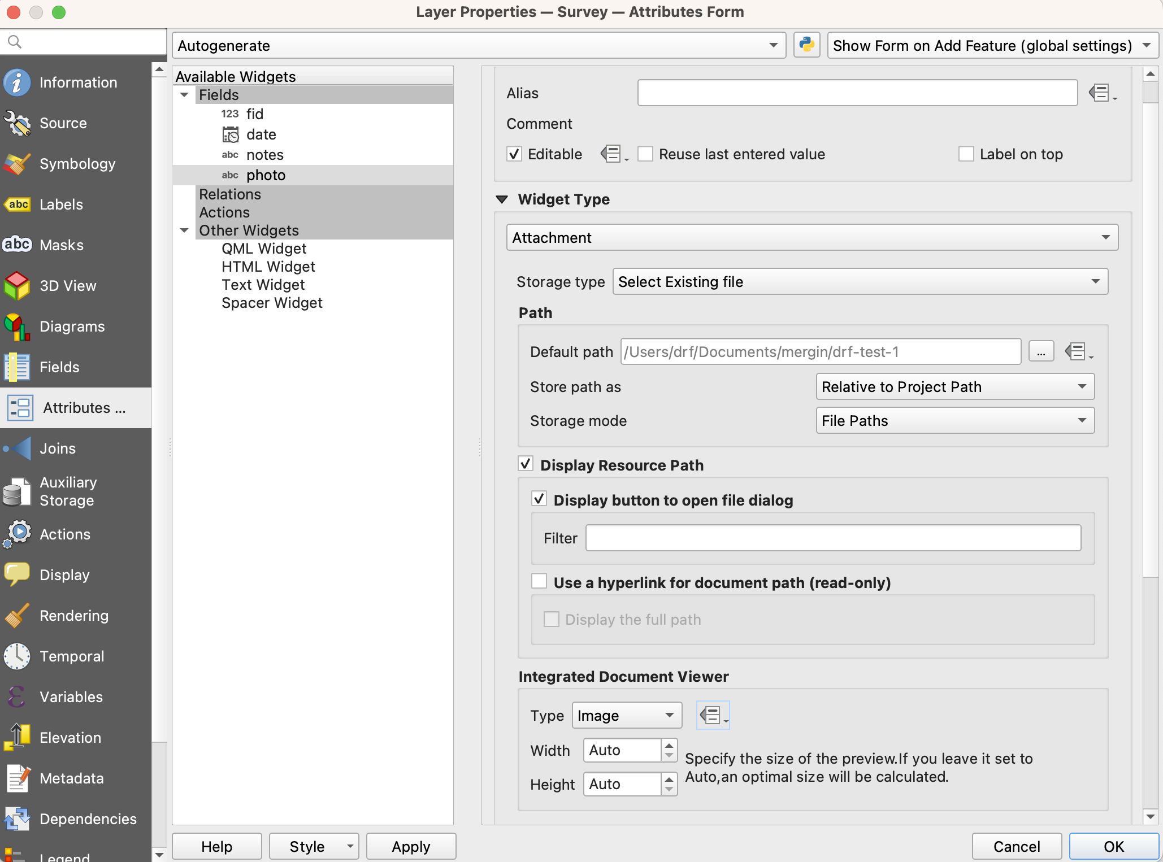This screenshot has height=862, width=1163.
Task: Open the Diagrams chart icon
Action: (17, 326)
